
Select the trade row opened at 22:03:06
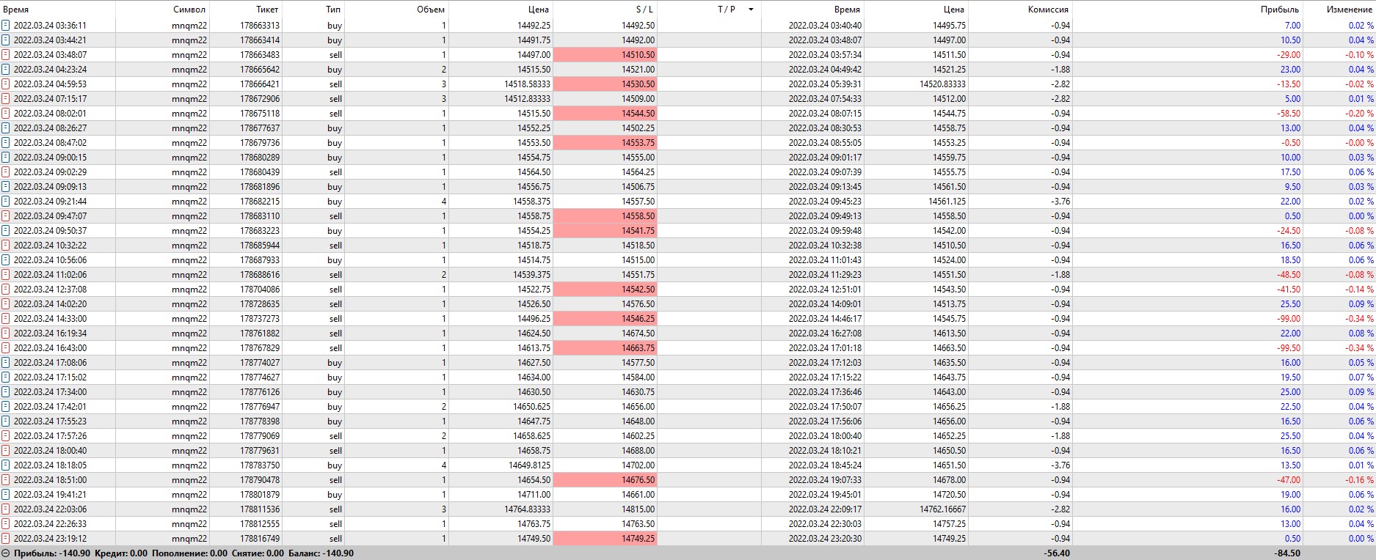coord(688,509)
